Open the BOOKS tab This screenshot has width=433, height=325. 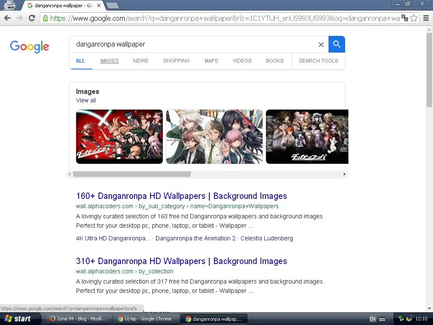point(274,61)
